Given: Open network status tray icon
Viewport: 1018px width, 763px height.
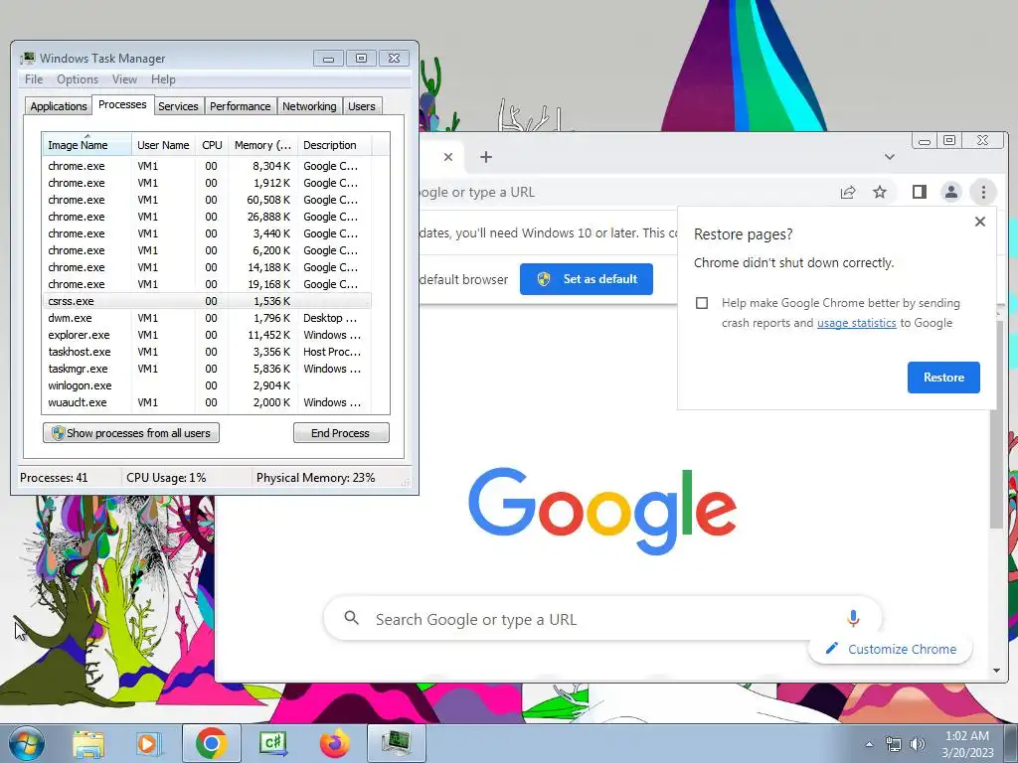Looking at the screenshot, I should point(894,744).
